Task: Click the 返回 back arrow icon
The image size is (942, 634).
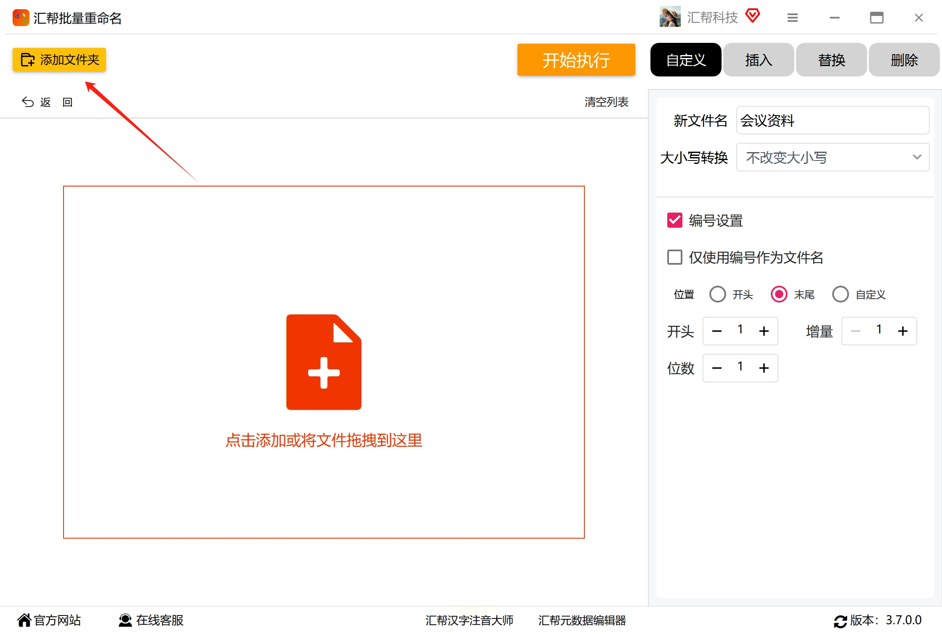Action: tap(28, 102)
